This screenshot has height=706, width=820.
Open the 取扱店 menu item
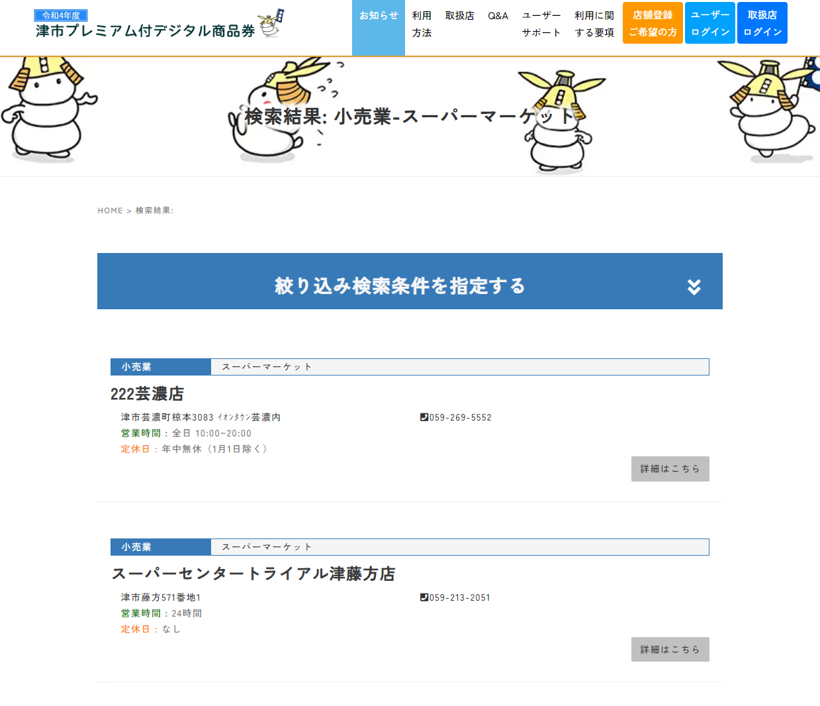tap(459, 16)
